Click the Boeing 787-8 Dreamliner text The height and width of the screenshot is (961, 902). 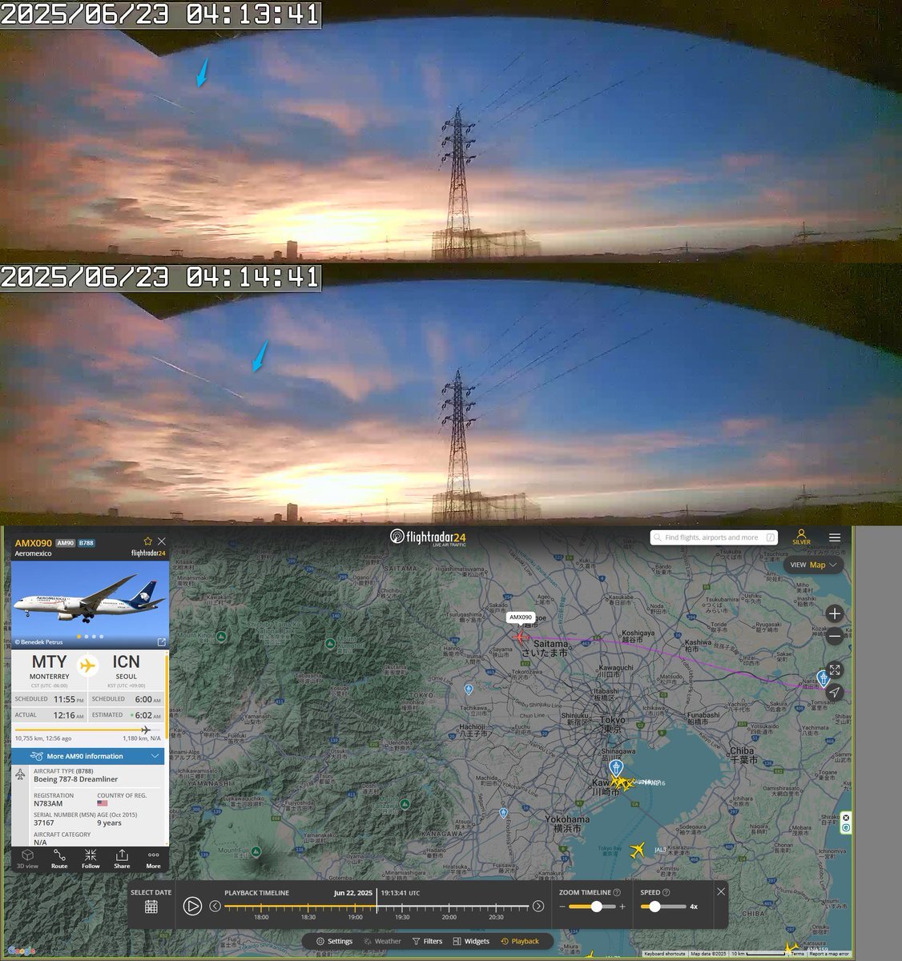click(75, 779)
